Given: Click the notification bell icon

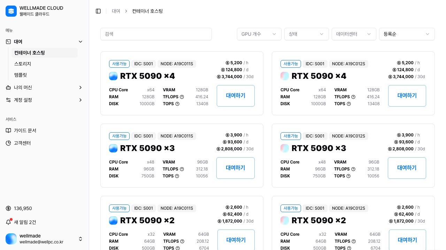Looking at the screenshot, I should [x=8, y=222].
